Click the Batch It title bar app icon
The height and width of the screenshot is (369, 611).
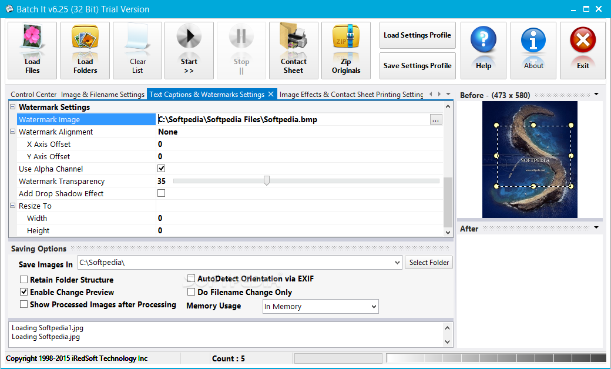[x=9, y=9]
